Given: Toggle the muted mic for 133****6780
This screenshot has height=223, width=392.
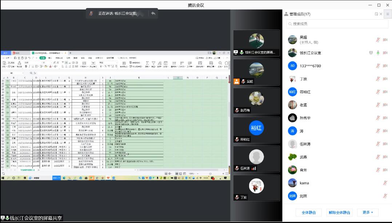Looking at the screenshot, I should 378,66.
